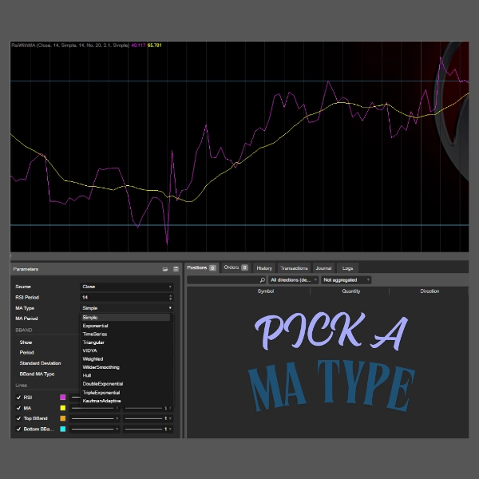Open the All directions filter dropdown

294,280
